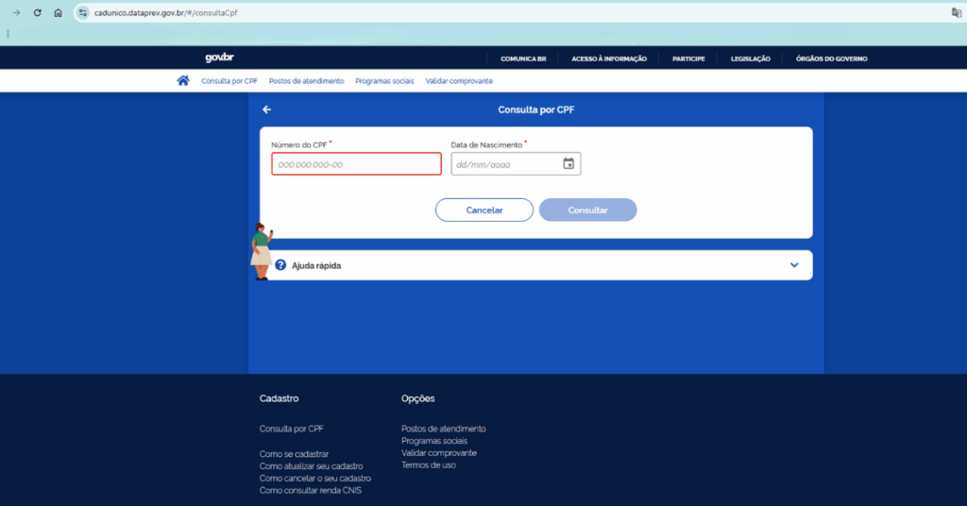Click the translate page icon
967x506 pixels.
956,12
